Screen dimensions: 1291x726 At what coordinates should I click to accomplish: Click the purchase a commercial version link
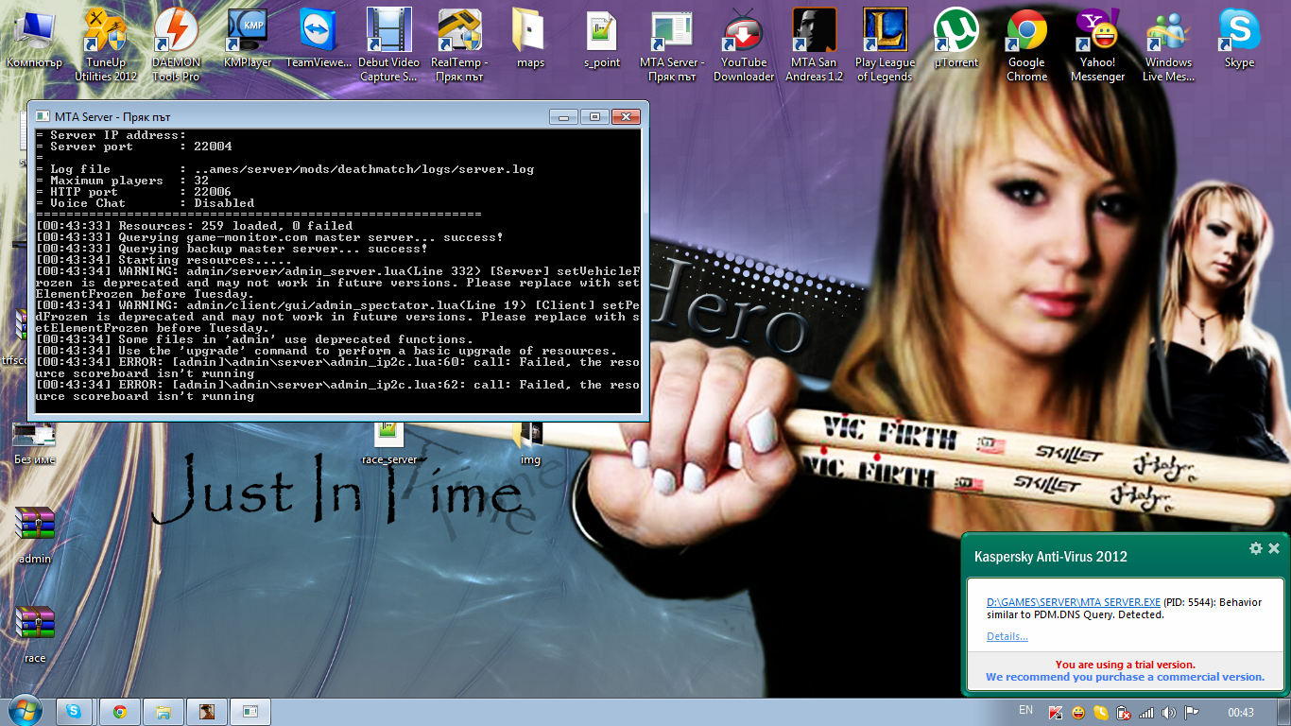point(1125,677)
